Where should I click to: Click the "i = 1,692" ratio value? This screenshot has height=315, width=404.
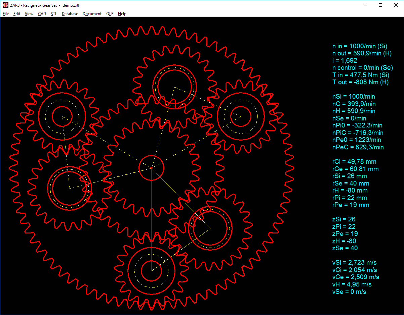pyautogui.click(x=345, y=61)
